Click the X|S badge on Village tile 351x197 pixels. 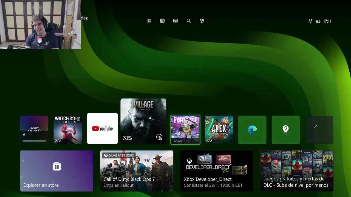tap(127, 138)
